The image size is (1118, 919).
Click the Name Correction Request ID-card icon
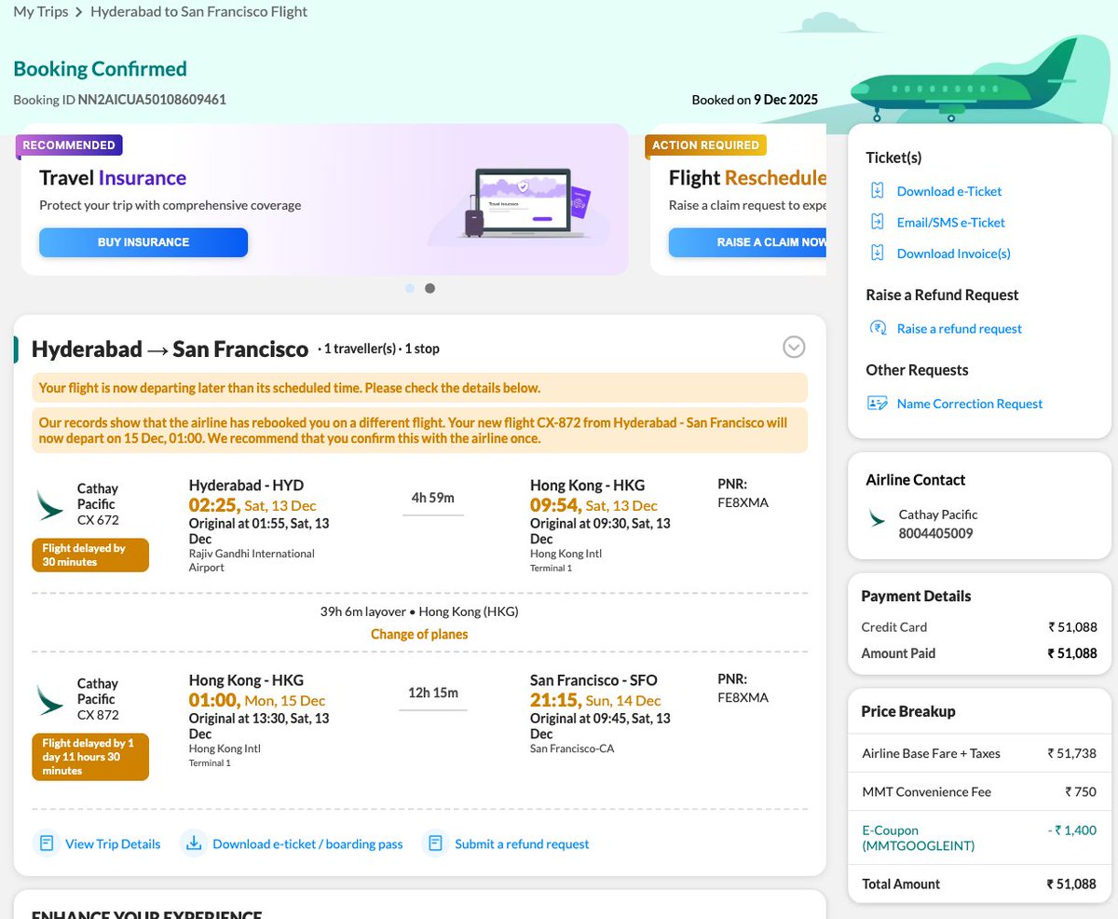[x=877, y=404]
